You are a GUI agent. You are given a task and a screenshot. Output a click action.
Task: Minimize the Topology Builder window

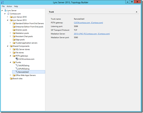pyautogui.click(x=128, y=2)
